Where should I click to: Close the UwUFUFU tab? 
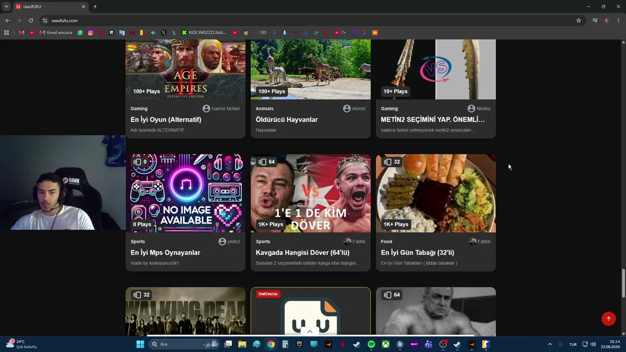click(83, 6)
